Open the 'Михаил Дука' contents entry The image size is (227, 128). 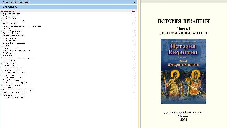(9, 60)
